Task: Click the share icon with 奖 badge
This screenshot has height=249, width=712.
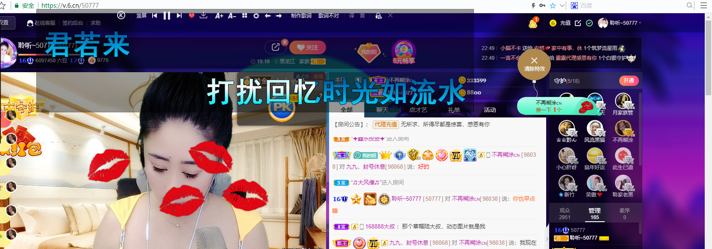Action: pyautogui.click(x=277, y=47)
